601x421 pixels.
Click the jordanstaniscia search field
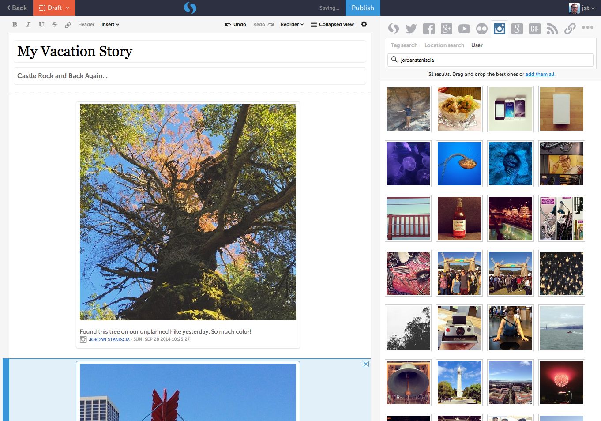(x=491, y=60)
